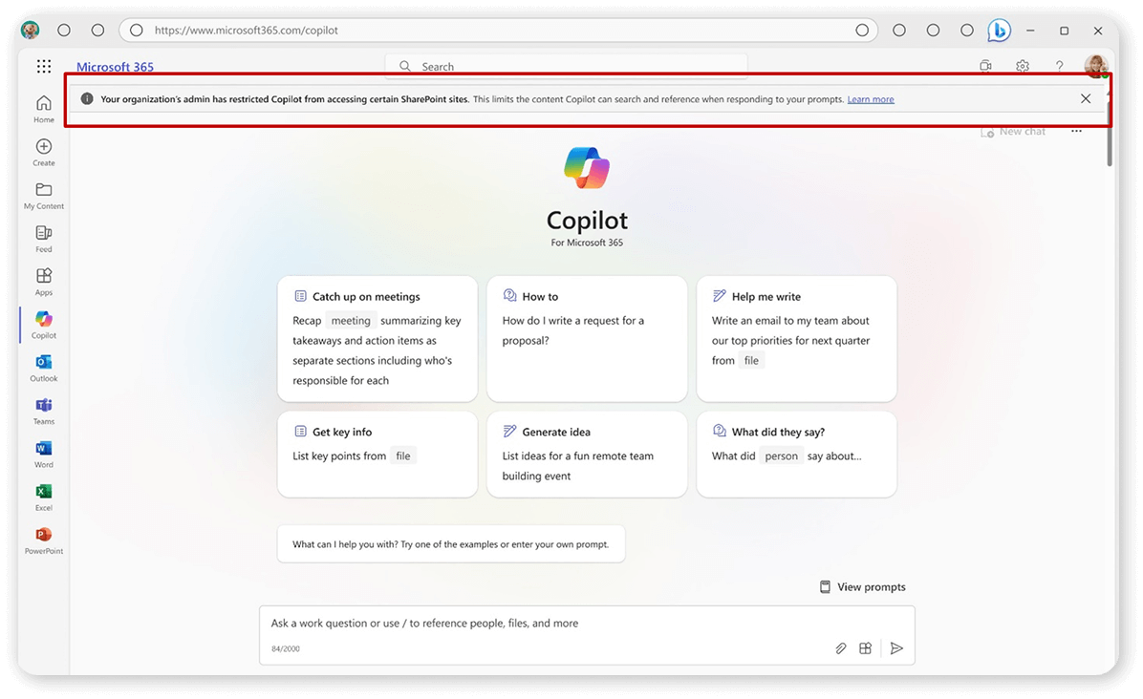Click the person placeholder chip
The image size is (1143, 699).
[x=782, y=455]
